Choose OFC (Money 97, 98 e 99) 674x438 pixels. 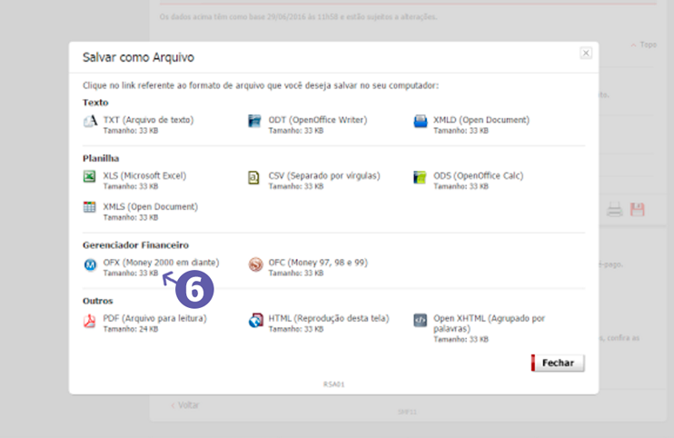point(318,263)
